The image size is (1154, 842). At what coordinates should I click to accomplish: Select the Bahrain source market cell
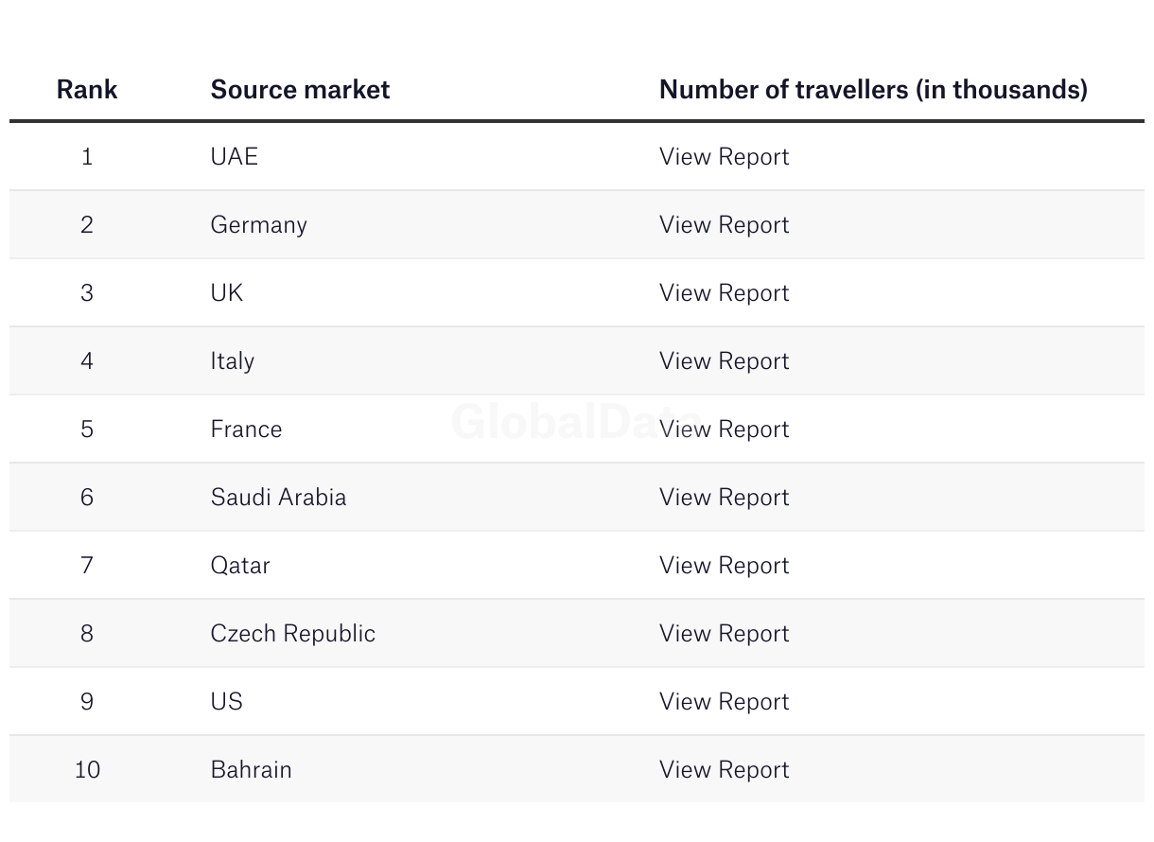click(x=251, y=769)
